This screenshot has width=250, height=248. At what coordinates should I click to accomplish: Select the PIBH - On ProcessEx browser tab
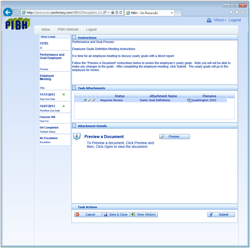[x=149, y=13]
